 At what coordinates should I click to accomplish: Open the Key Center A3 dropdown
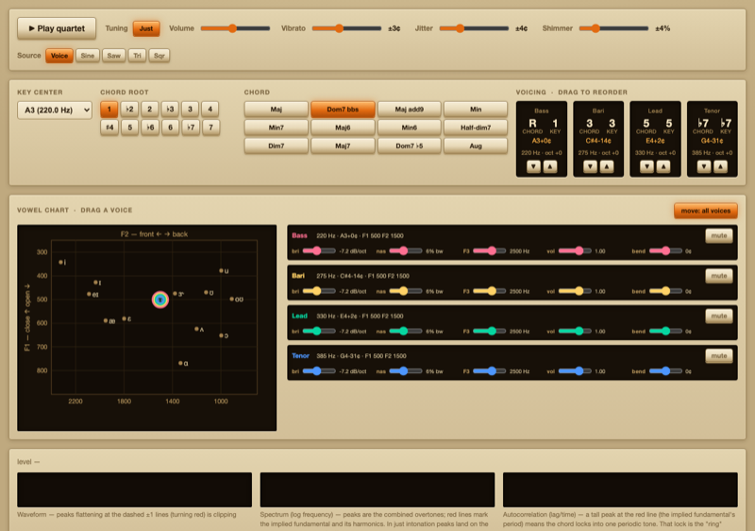pos(55,110)
